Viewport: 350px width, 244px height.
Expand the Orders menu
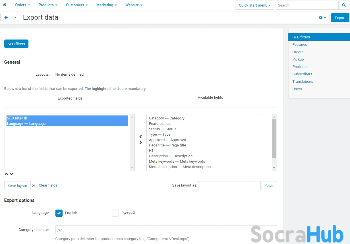click(22, 5)
